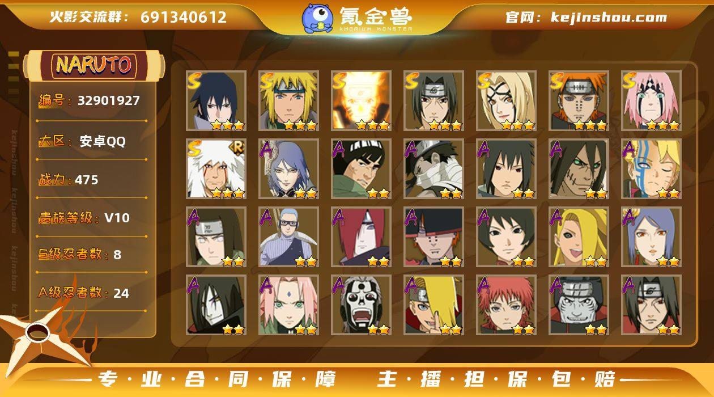Select the S-rank Sasuke ninja portrait

click(216, 101)
